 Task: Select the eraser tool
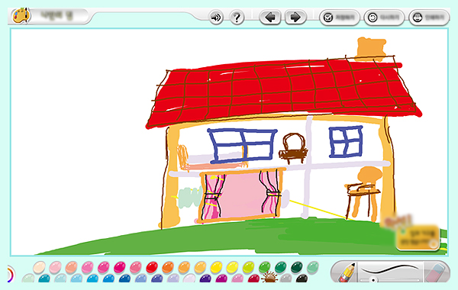click(x=435, y=272)
